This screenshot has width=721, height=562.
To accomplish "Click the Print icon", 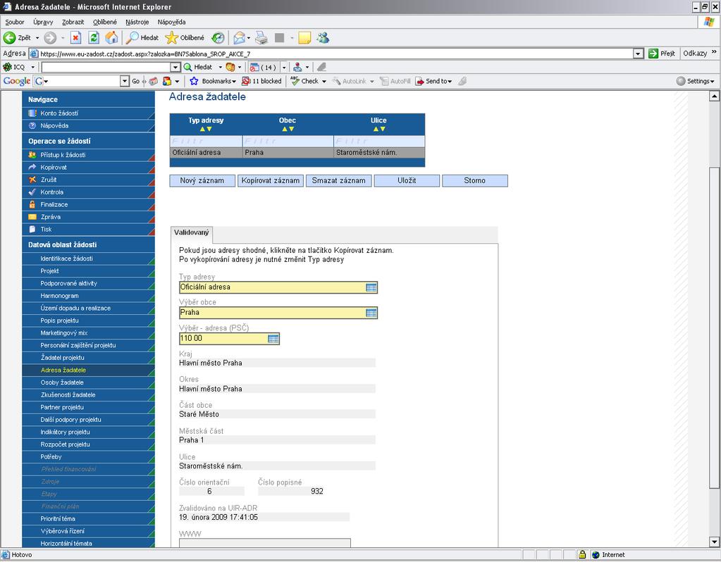I will pos(261,38).
